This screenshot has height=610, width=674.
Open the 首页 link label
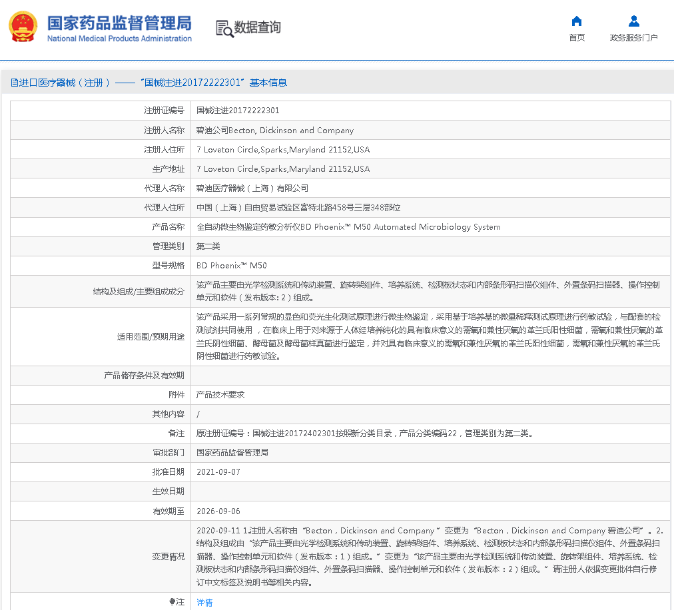(577, 38)
